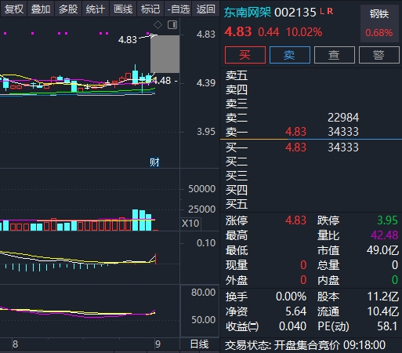Viewport: 402px width, 353px height.
Task: Click the month 9 marker on time axis
Action: [158, 344]
